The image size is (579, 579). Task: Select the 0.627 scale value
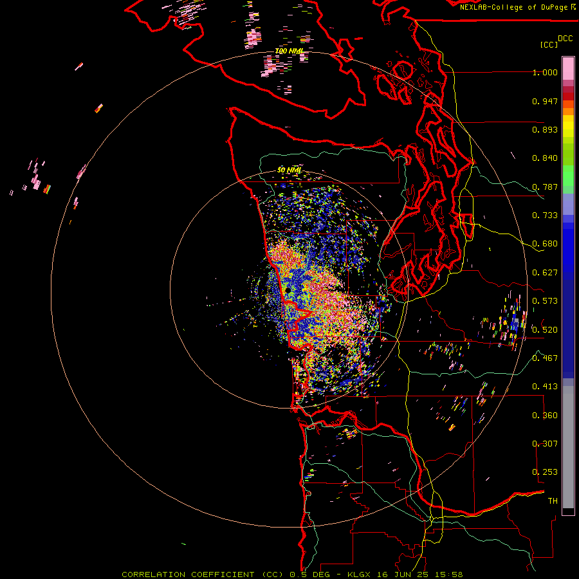[x=545, y=273]
